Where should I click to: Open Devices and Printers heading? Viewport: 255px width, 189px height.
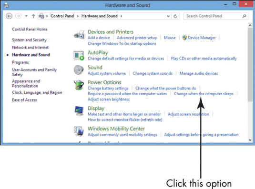[111, 32]
